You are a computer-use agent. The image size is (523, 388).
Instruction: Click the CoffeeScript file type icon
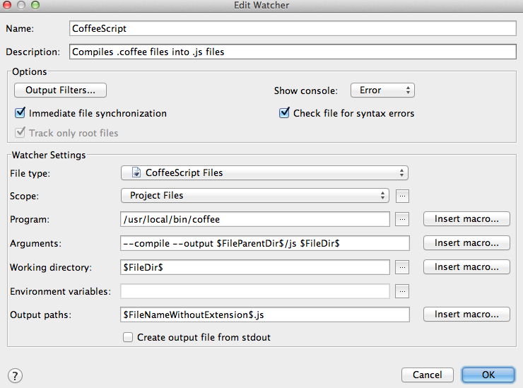[136, 172]
